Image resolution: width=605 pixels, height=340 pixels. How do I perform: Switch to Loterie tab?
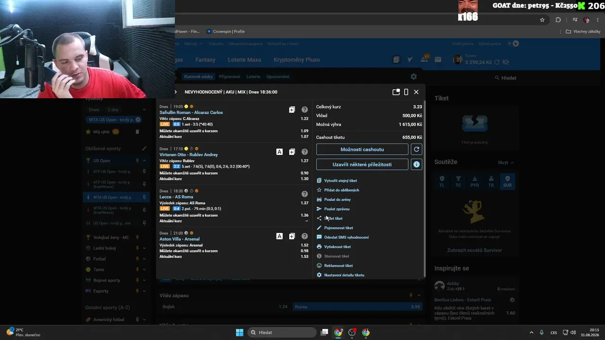(x=253, y=76)
